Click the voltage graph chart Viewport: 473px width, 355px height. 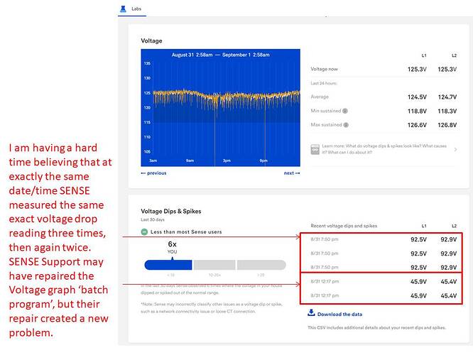220,108
